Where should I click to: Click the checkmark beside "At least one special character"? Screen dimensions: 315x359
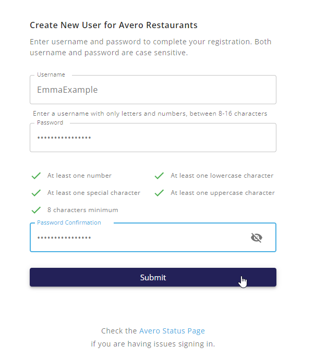[36, 193]
